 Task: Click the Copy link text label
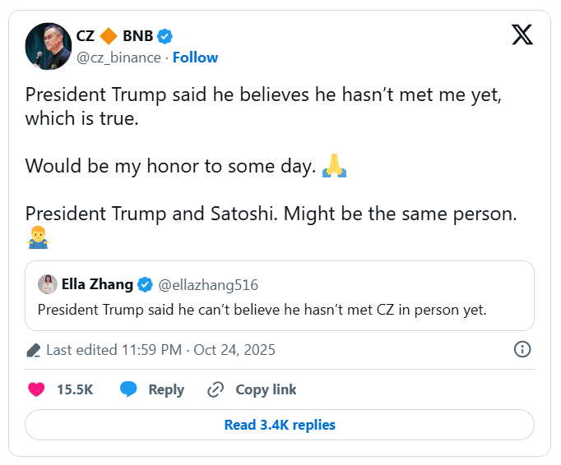(266, 389)
